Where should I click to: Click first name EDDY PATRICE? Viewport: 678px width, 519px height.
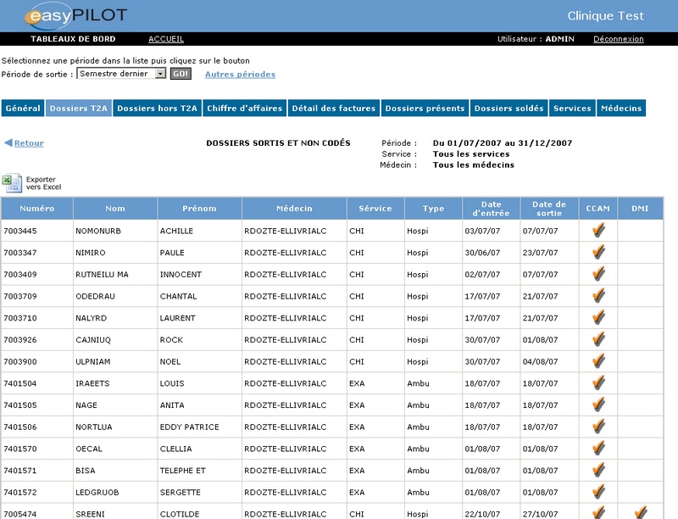pos(189,427)
